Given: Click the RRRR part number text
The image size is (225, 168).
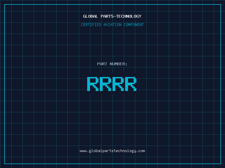Looking at the screenshot, I should click(112, 84).
